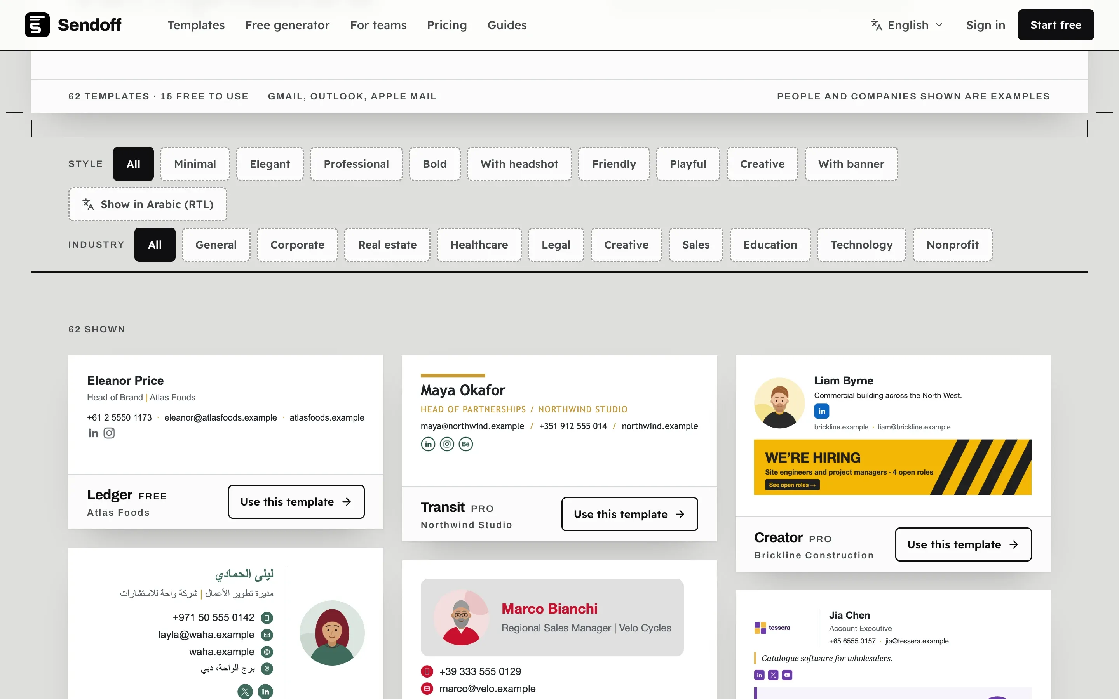Use the Transit template
The image size is (1119, 699).
coord(629,514)
